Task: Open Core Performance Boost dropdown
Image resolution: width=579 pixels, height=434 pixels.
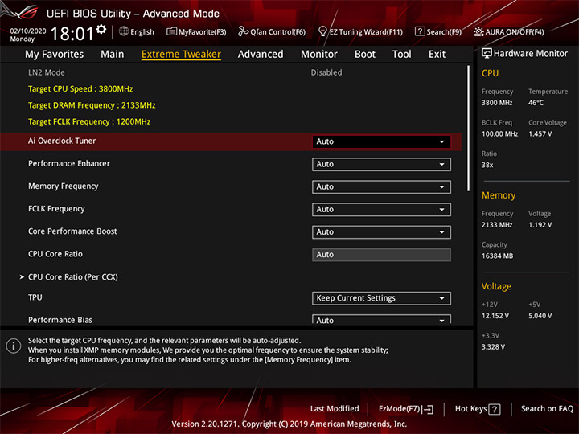Action: click(381, 232)
